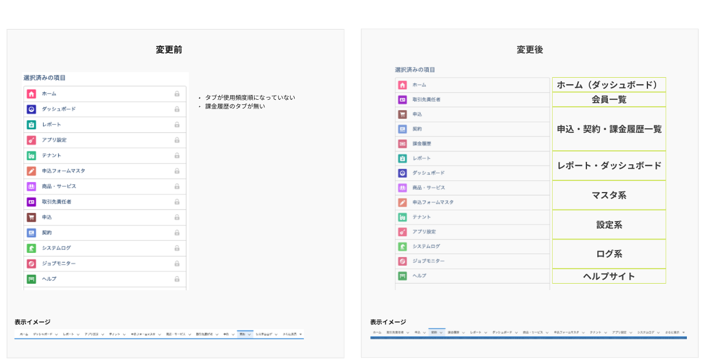Open the 契約 tab chevron in 変更後 tab bar

point(440,332)
